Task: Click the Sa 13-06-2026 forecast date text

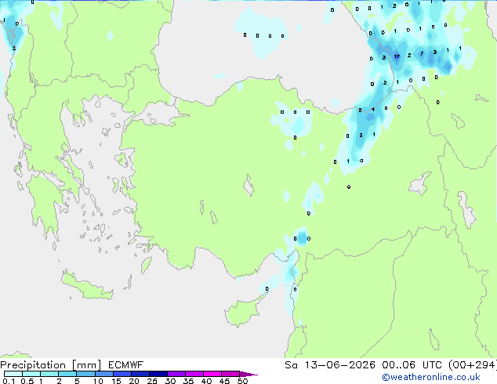Action: pyautogui.click(x=330, y=365)
